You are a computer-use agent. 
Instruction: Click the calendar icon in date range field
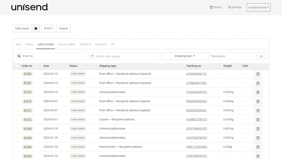coord(92,56)
